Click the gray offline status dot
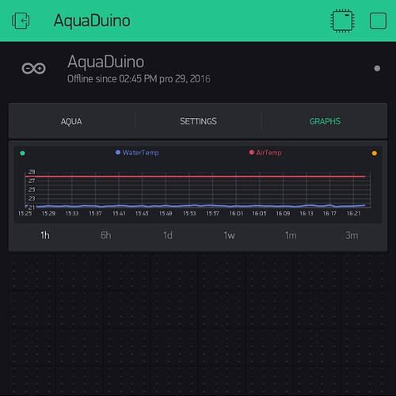396x396 pixels. (377, 68)
